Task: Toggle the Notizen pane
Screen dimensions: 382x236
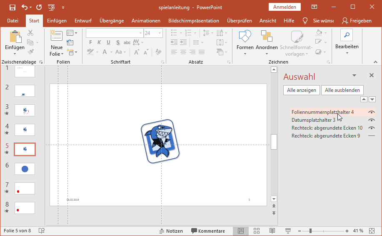Action: pyautogui.click(x=171, y=231)
